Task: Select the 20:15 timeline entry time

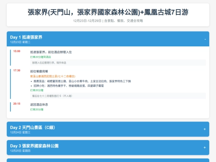Action: pos(17,104)
